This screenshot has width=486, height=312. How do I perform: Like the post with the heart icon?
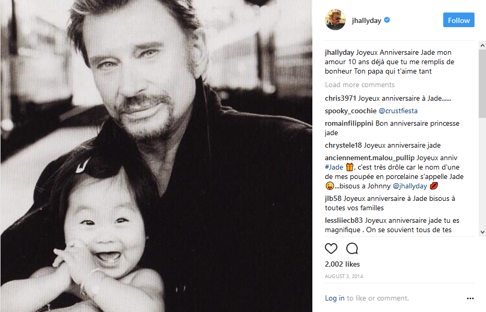coord(331,248)
